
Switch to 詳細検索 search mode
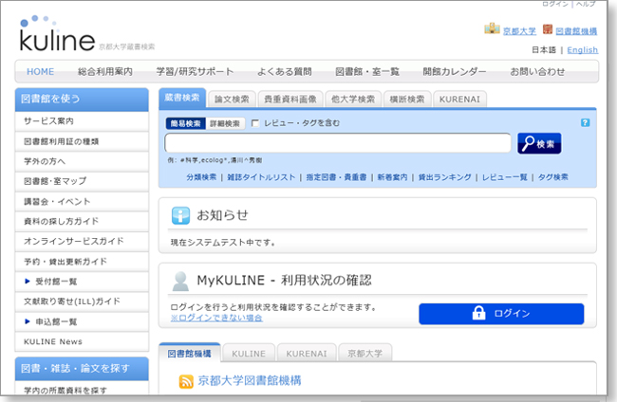point(225,123)
